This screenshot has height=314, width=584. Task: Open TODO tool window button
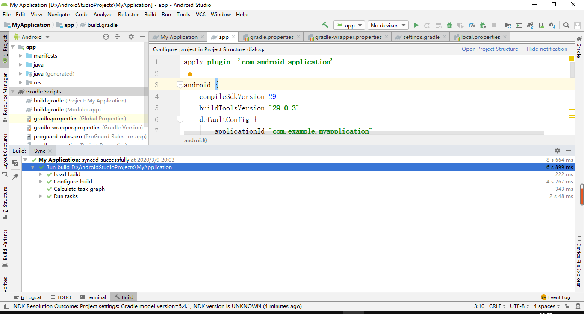click(x=60, y=297)
